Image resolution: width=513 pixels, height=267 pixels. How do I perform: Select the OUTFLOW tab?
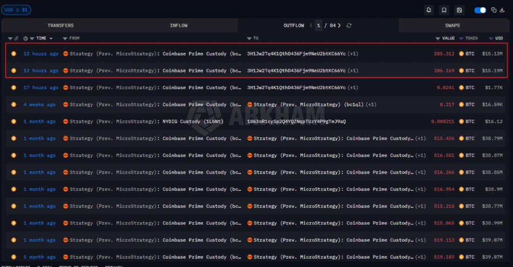pyautogui.click(x=294, y=26)
